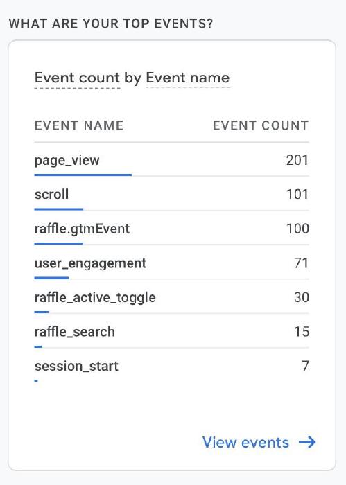Image resolution: width=346 pixels, height=485 pixels.
Task: Click the blue bar under user_engagement
Action: (51, 278)
